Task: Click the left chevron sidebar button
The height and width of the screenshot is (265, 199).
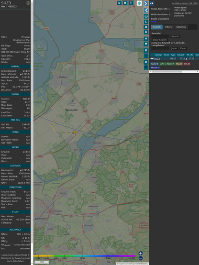Action: point(146,11)
